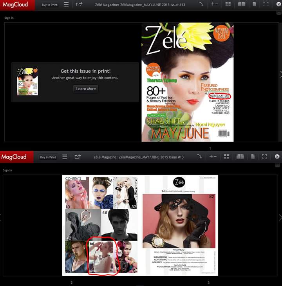Click the share icon in the top viewer toolbar
The height and width of the screenshot is (286, 282).
79,4
